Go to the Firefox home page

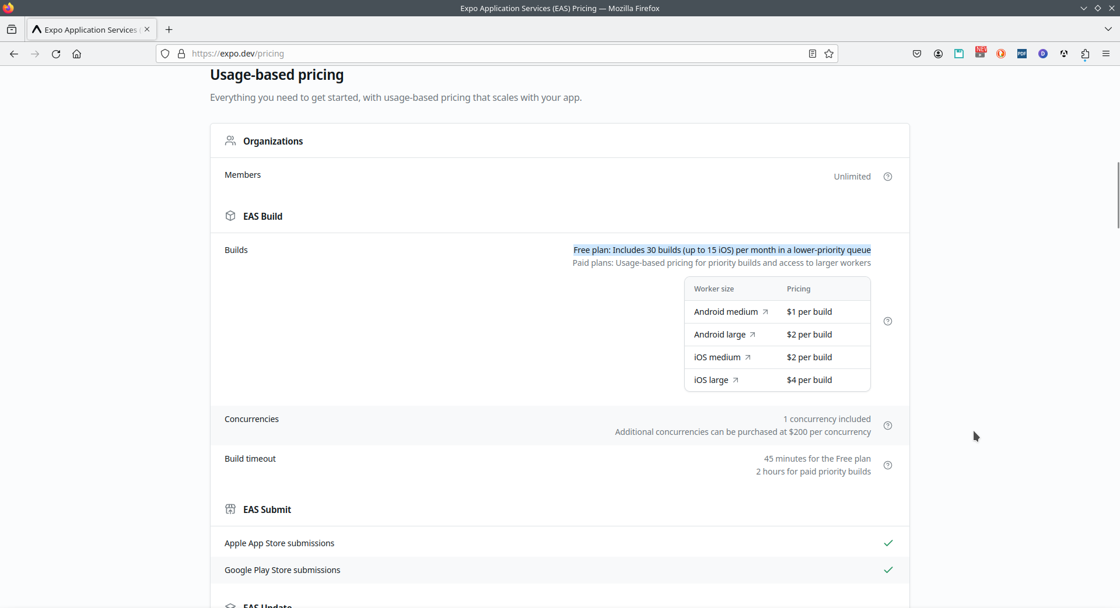pyautogui.click(x=76, y=54)
